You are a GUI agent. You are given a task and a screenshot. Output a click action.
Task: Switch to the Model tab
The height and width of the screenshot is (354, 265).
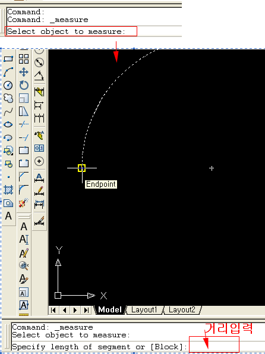tap(110, 310)
